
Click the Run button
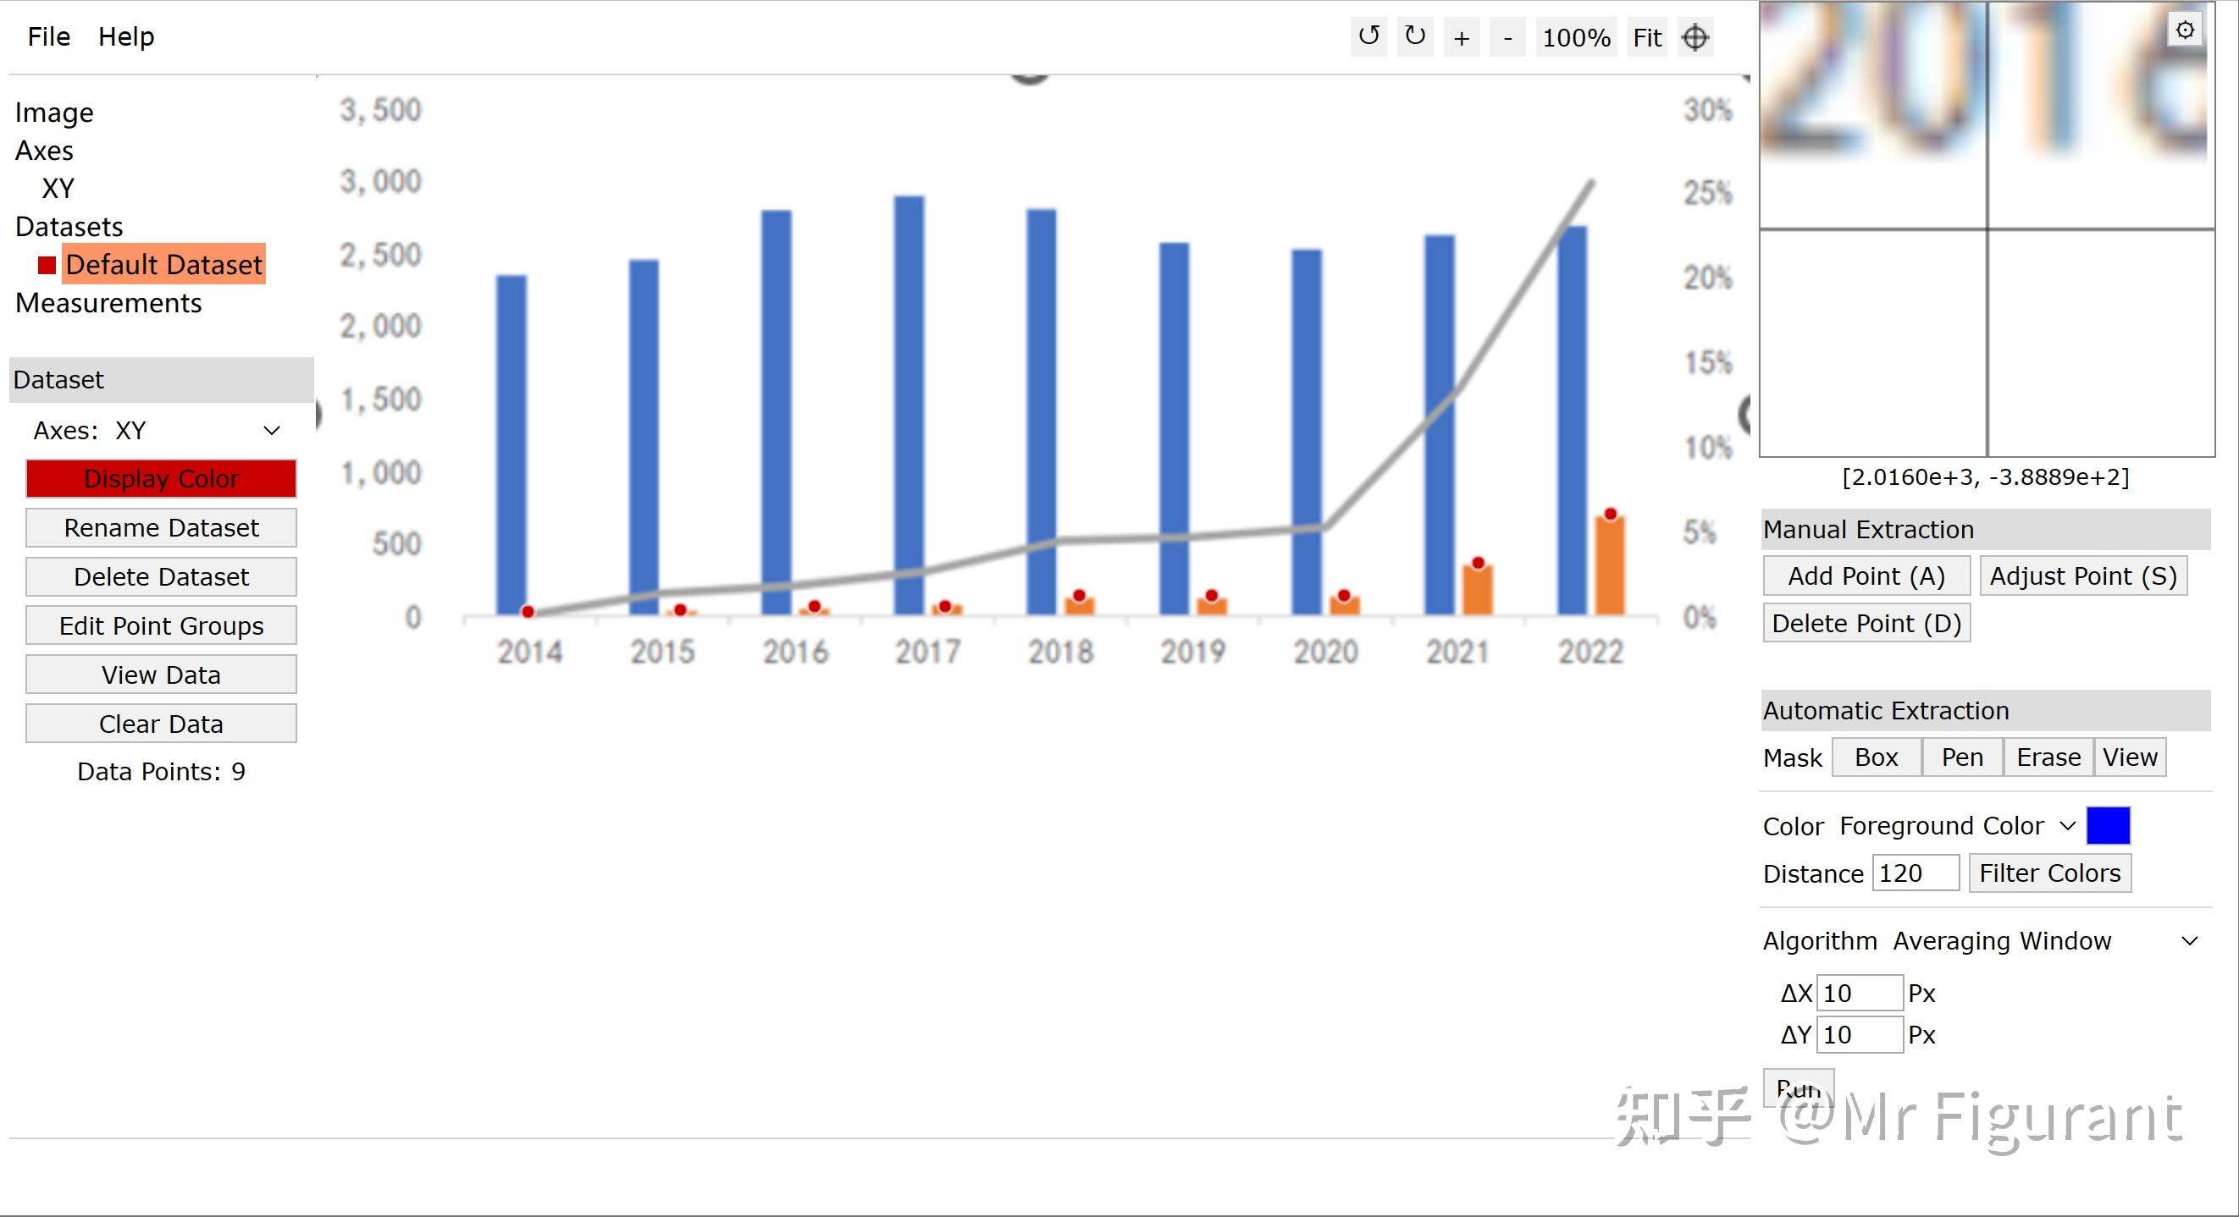coord(1799,1088)
